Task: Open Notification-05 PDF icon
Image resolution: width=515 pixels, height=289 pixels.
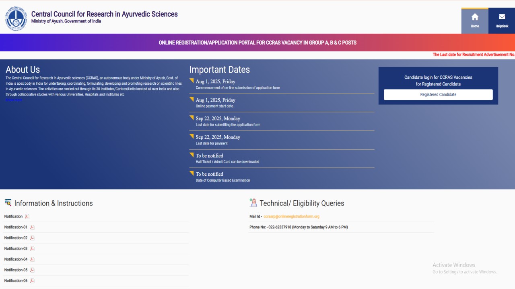Action: (32, 270)
